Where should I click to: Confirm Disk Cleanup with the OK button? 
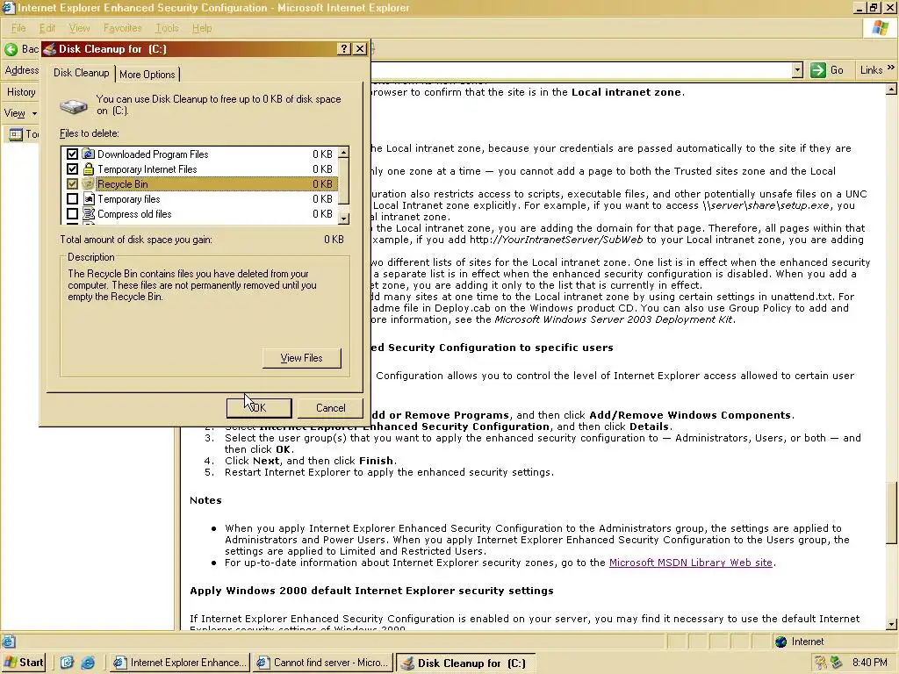coord(259,408)
